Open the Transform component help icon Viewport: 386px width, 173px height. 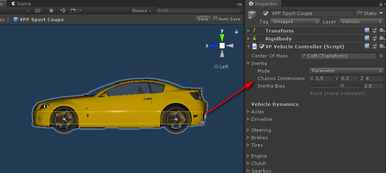[x=366, y=30]
